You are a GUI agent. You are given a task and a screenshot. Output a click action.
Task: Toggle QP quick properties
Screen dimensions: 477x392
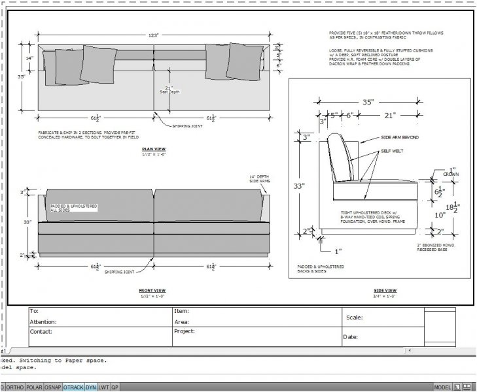[x=115, y=387]
